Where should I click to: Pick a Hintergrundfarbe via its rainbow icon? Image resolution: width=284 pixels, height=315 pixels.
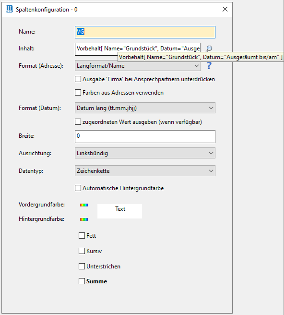84,219
